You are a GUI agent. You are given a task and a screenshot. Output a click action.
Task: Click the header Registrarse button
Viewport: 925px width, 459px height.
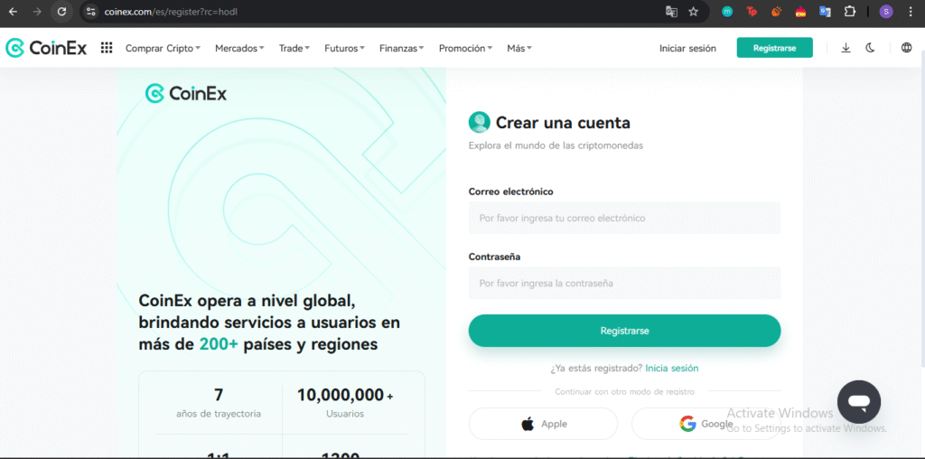(774, 48)
